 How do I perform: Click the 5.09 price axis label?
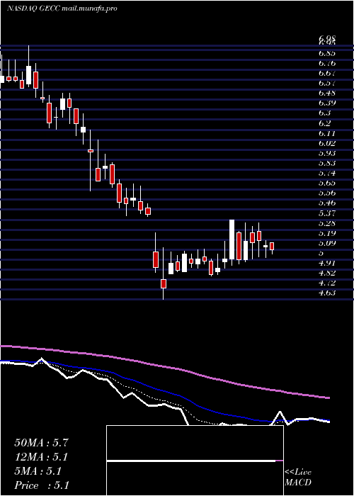(327, 243)
